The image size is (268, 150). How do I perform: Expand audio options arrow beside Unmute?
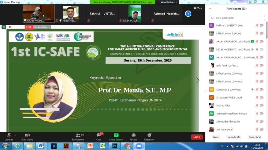pos(15,135)
